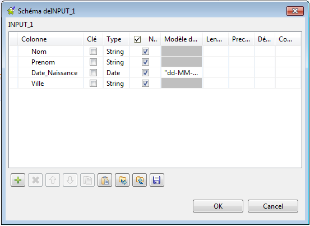Toggle the nullable checkbox in the table header

[137, 39]
